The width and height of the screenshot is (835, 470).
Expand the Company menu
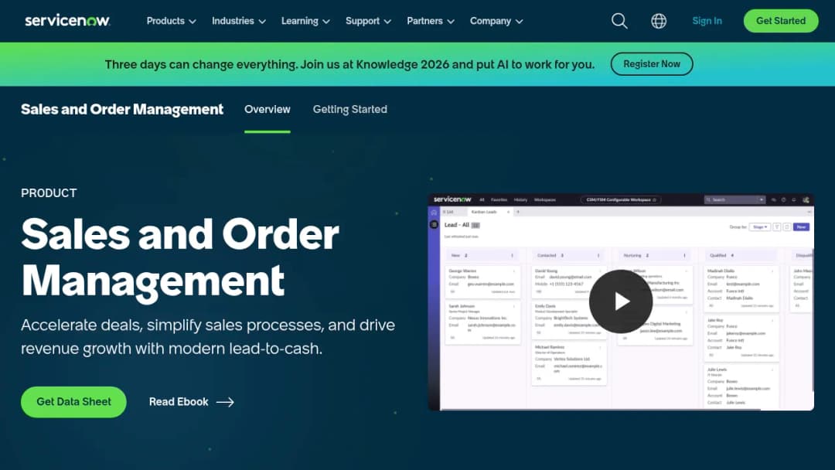pyautogui.click(x=496, y=21)
